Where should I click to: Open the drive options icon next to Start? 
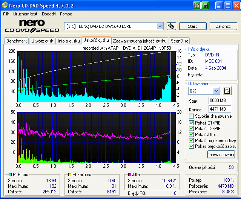(171, 26)
